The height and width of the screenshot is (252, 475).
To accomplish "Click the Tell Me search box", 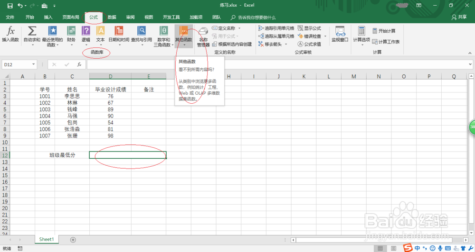I will [x=253, y=17].
